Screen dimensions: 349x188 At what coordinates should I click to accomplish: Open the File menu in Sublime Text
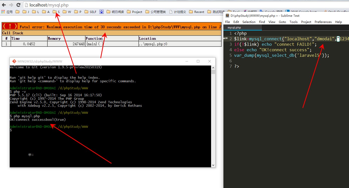(x=227, y=22)
